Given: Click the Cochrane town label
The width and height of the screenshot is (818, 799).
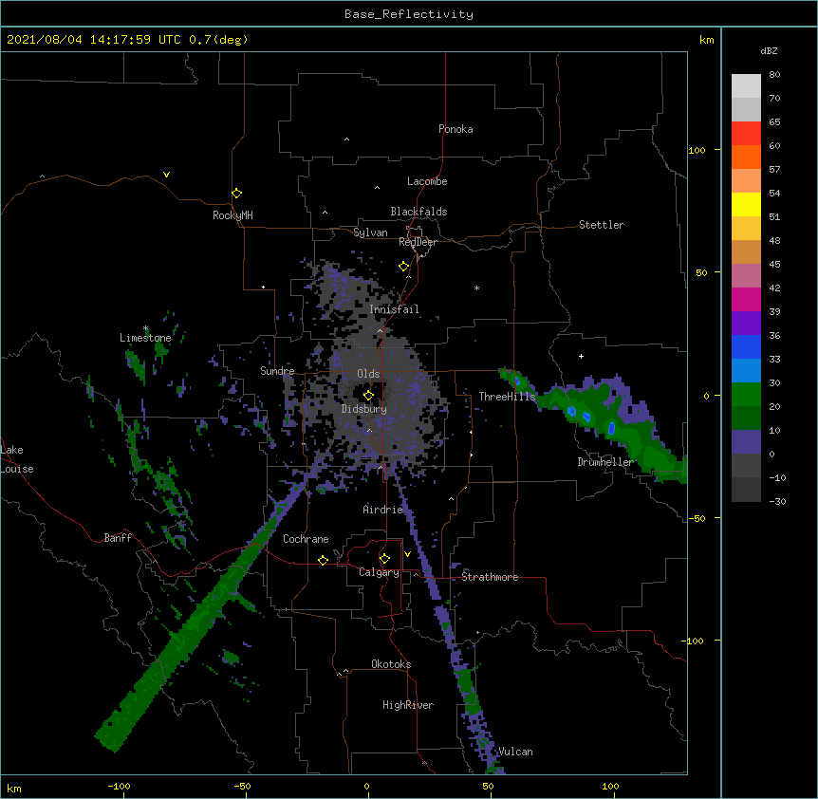Looking at the screenshot, I should tap(306, 539).
